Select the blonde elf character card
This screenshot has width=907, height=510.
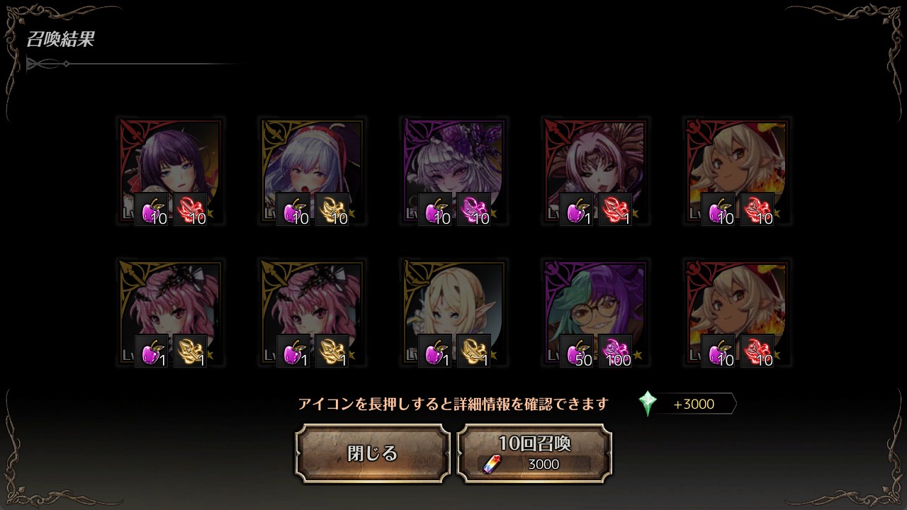[454, 313]
